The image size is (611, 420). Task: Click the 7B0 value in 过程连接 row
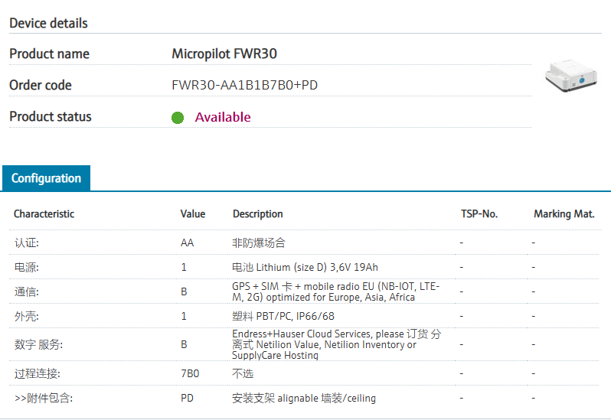[190, 373]
